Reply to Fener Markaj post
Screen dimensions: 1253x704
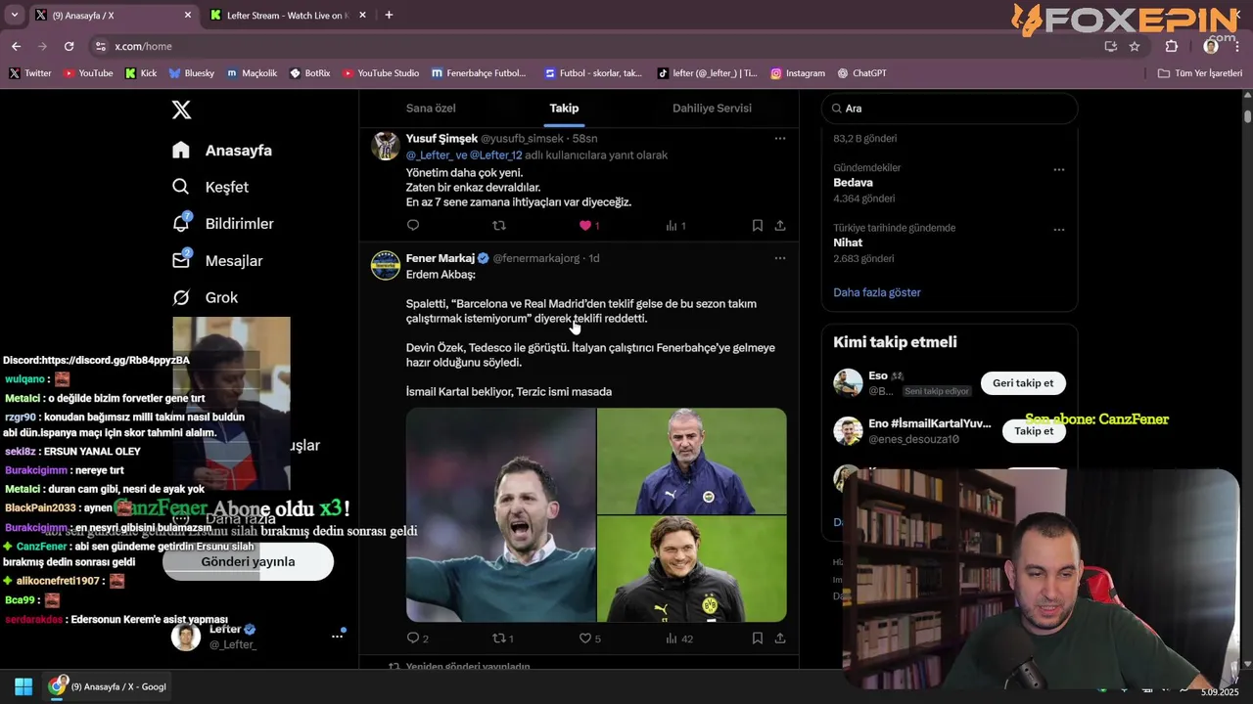pos(413,638)
